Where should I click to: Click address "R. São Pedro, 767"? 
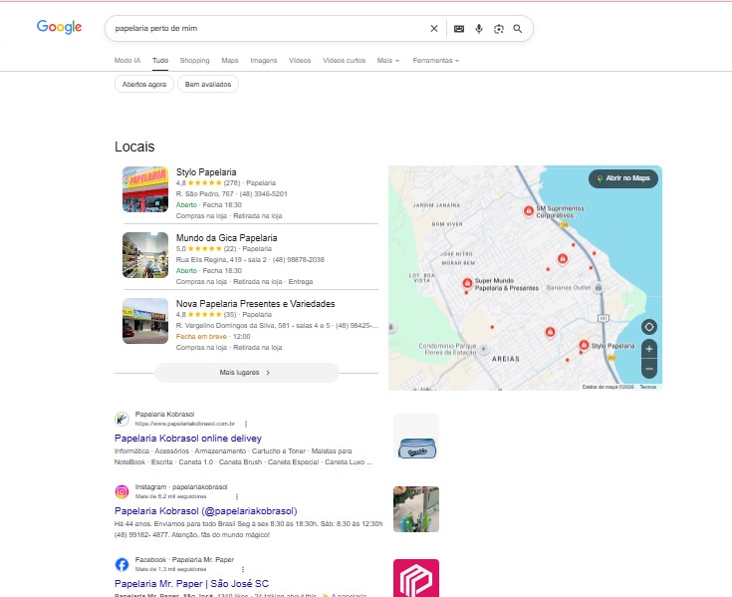(x=204, y=194)
